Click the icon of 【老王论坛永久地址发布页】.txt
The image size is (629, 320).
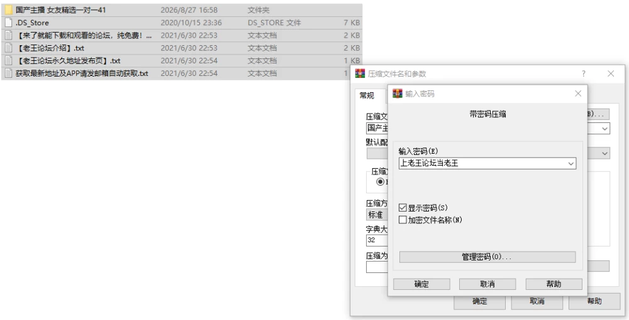8,61
